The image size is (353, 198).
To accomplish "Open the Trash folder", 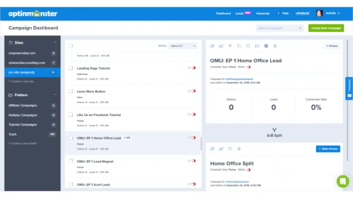I will tap(32, 134).
